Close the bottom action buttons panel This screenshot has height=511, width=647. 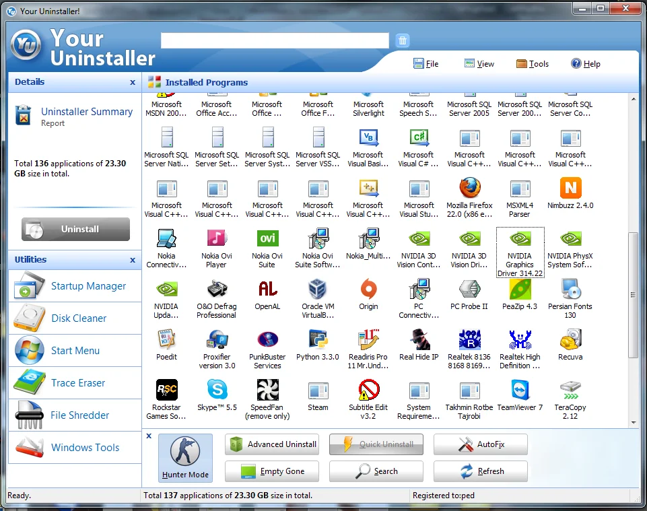149,436
